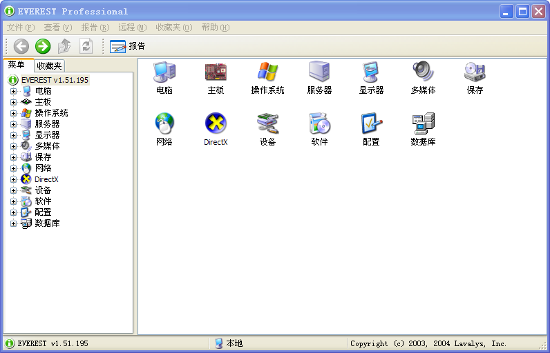Open the 文件(F) menu

point(21,28)
